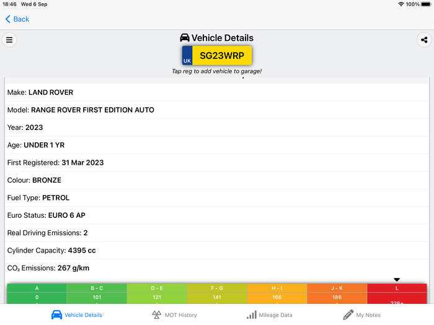Select the Age: UNDER 1 YR row

click(217, 145)
